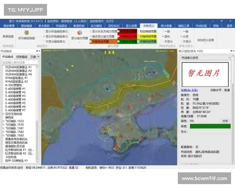The width and height of the screenshot is (235, 188).
Task: Click the 暂无图片 unit image placeholder
Action: click(x=205, y=73)
